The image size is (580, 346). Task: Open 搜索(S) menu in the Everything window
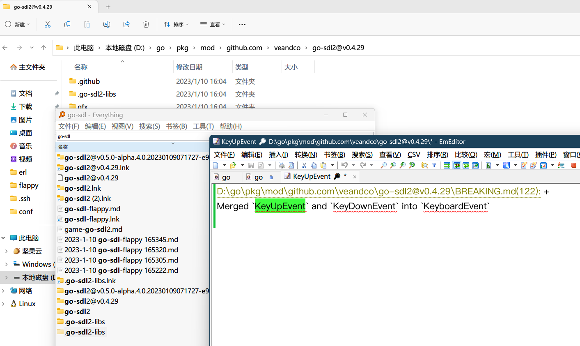pos(149,126)
